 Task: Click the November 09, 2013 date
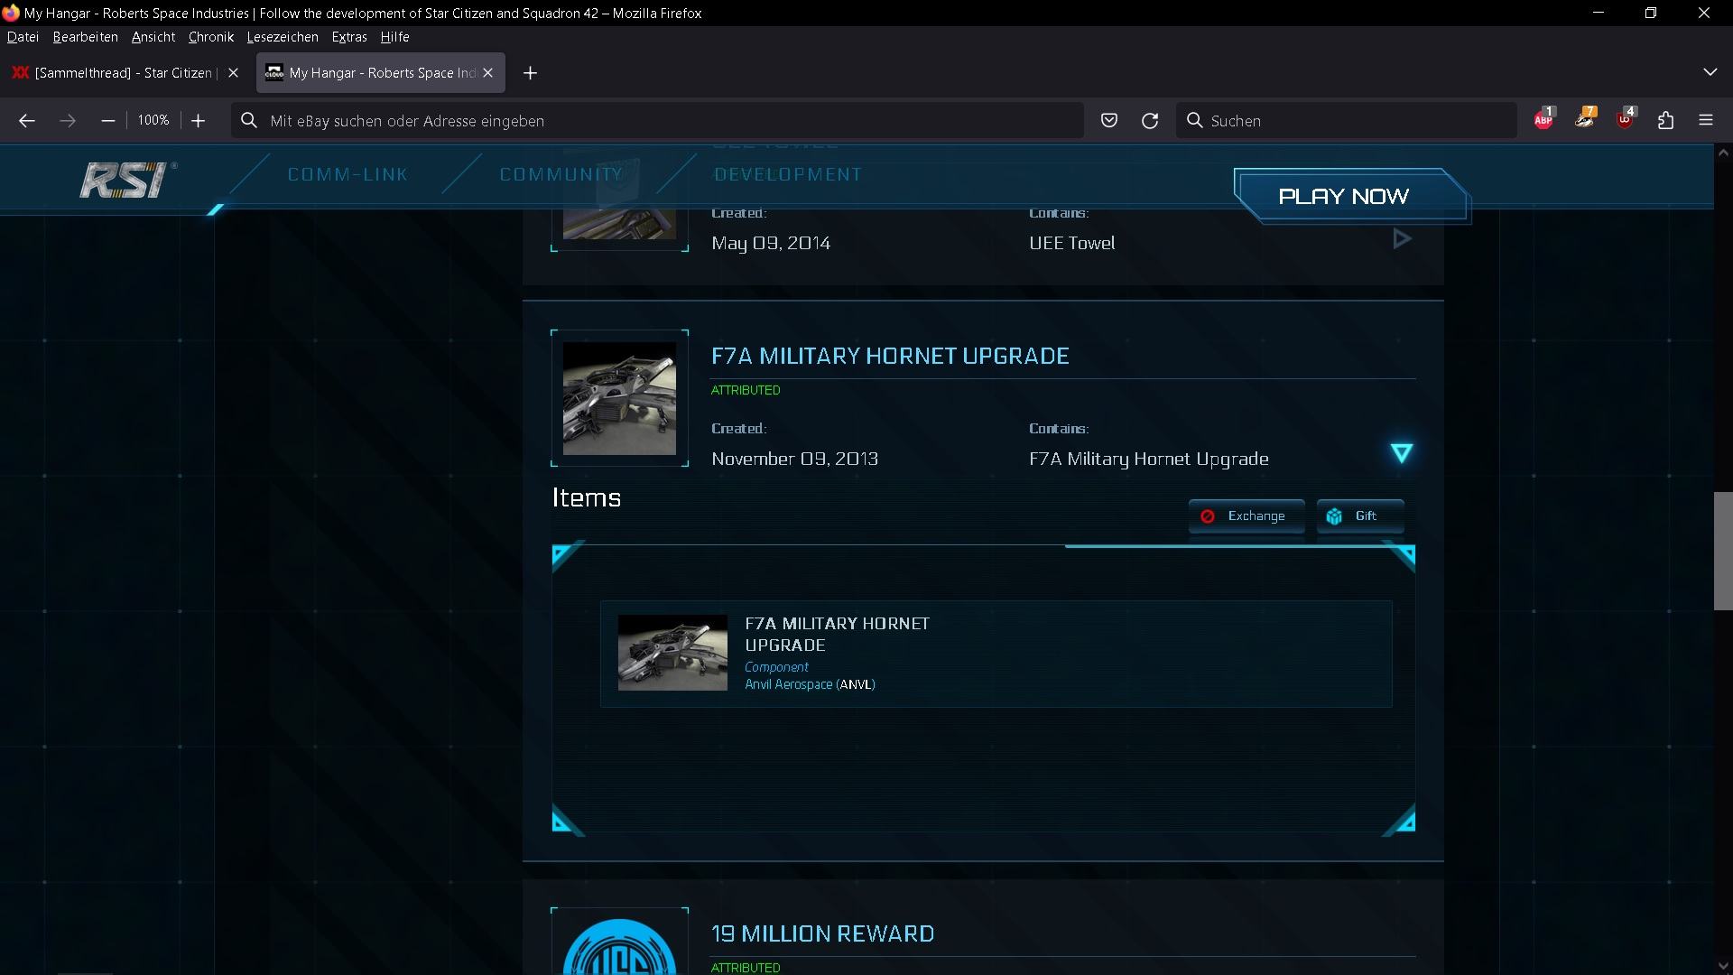pyautogui.click(x=794, y=459)
